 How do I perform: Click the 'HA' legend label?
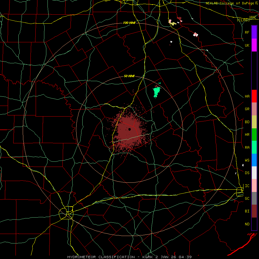(247, 96)
